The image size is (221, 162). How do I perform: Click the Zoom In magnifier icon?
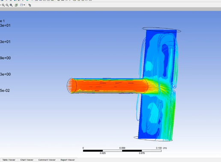[3, 5]
